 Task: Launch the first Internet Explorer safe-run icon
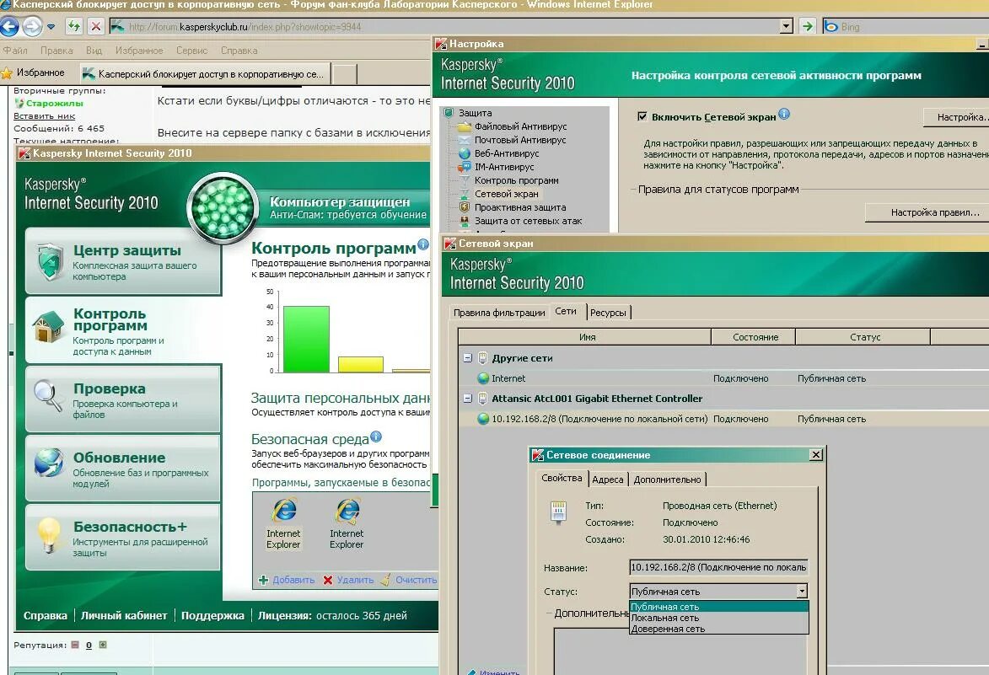click(284, 524)
